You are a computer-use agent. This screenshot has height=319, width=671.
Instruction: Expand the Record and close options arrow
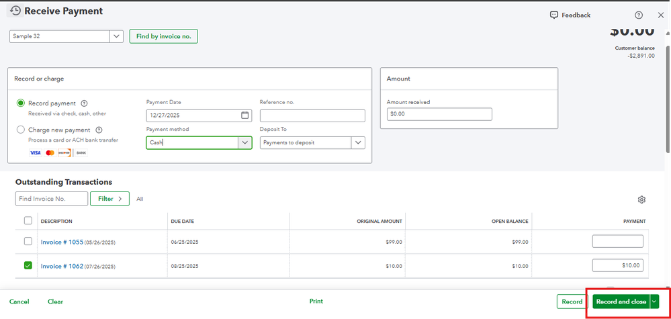coord(654,302)
